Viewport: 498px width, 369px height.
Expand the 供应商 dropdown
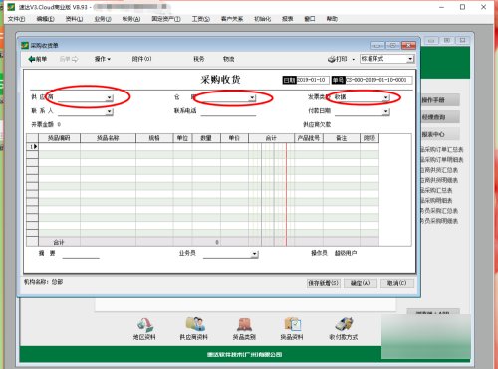[x=110, y=97]
